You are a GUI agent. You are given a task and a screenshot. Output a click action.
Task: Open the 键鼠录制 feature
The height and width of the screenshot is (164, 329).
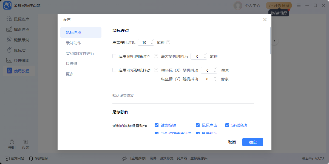(x=18, y=40)
